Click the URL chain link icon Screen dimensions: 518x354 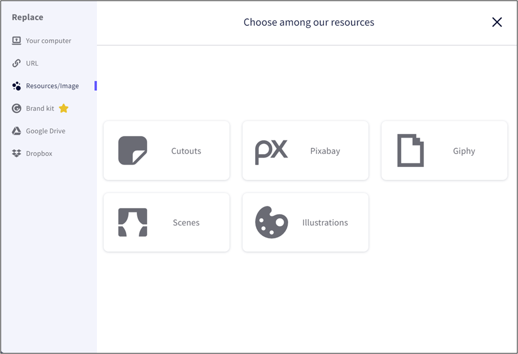[x=17, y=63]
